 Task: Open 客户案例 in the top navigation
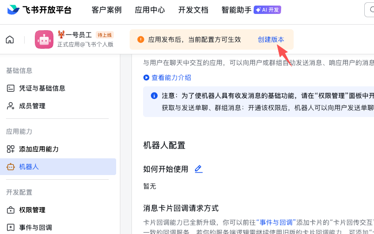(x=106, y=10)
